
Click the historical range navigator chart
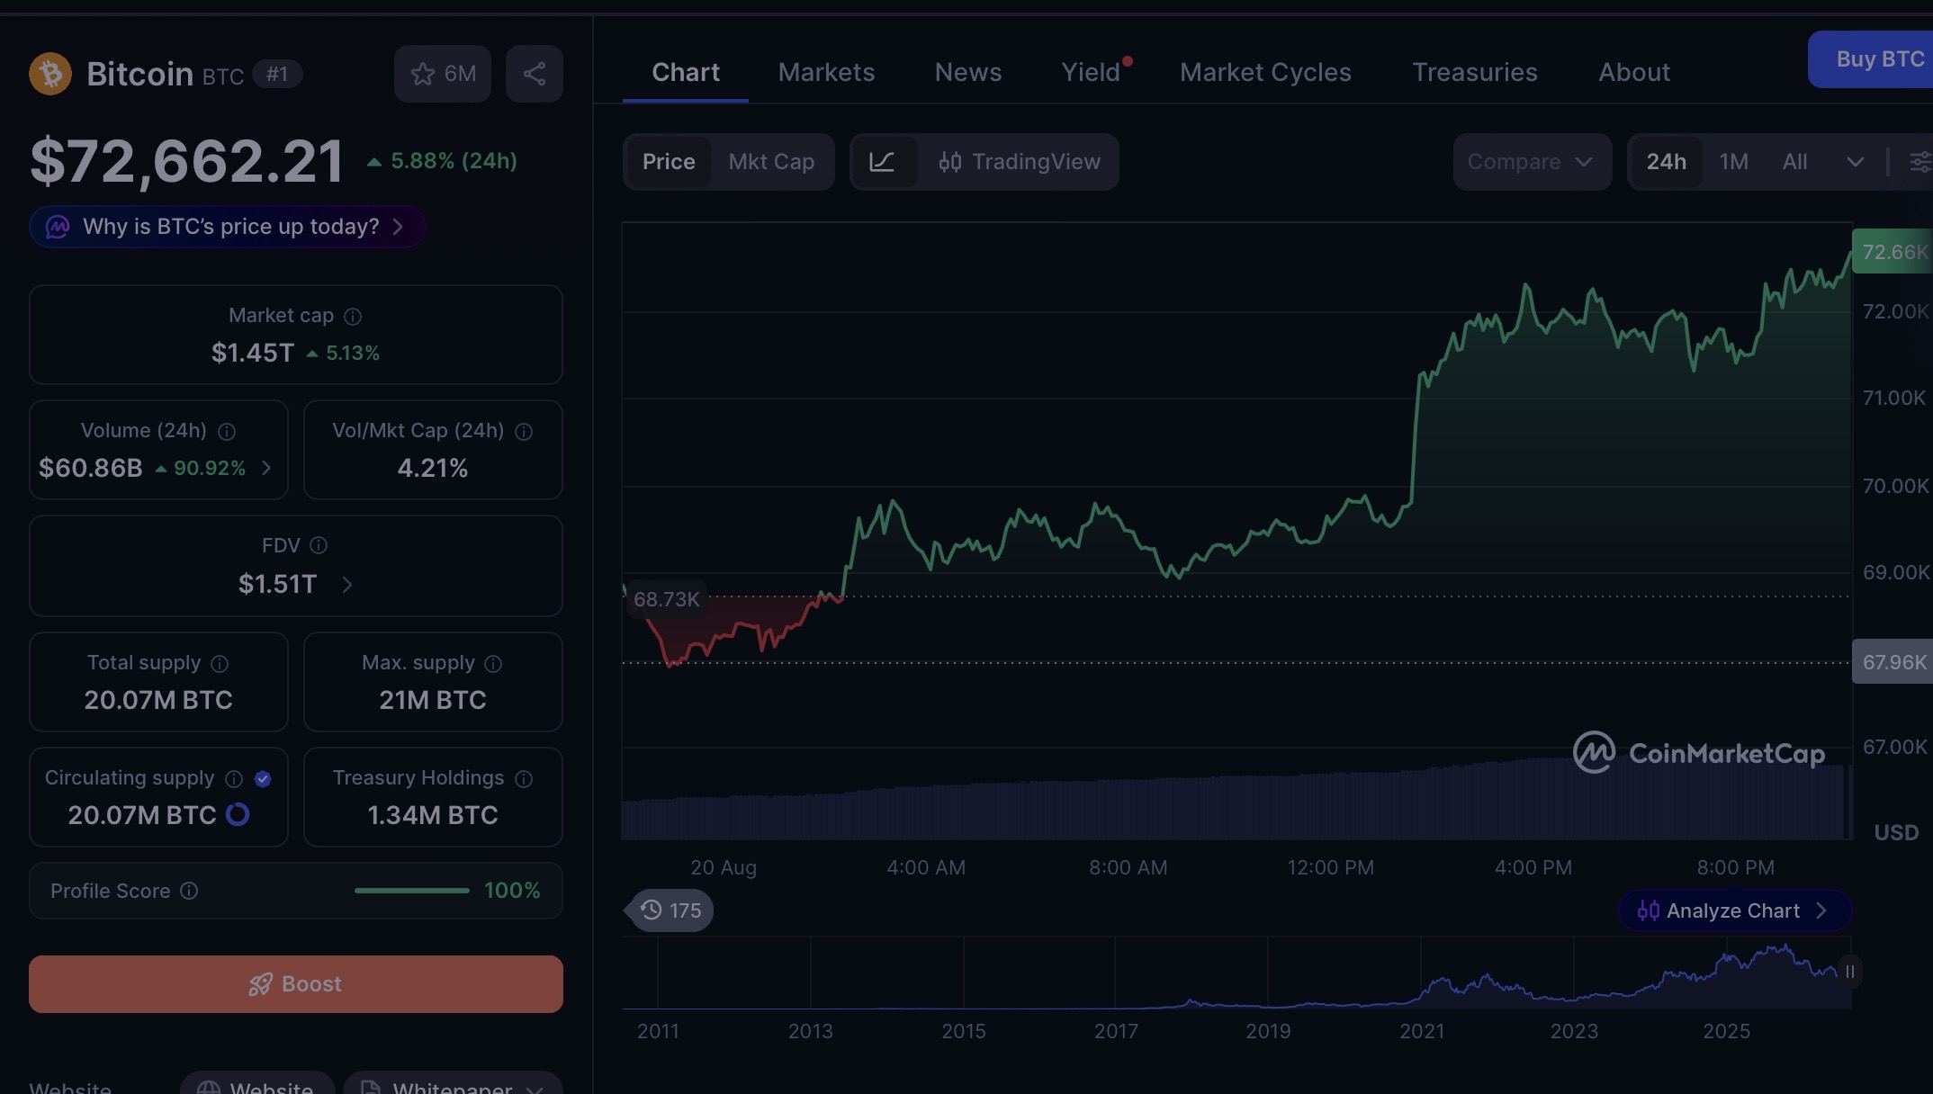pyautogui.click(x=1236, y=973)
